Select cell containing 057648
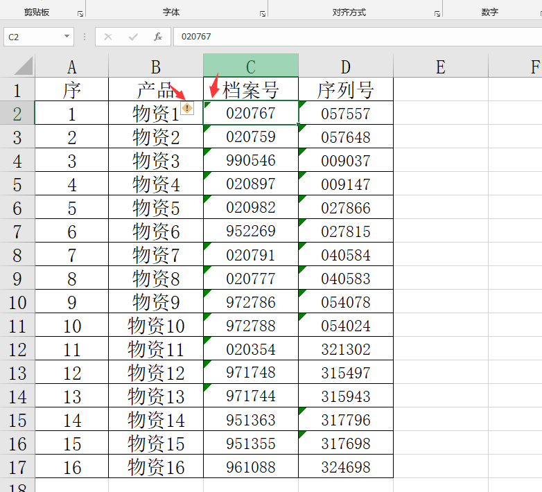 tap(346, 137)
